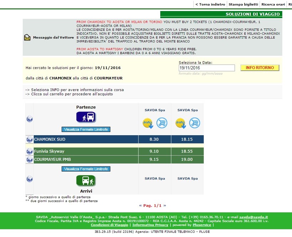Open Info icon for the 8.30 departure
292x237 pixels.
(148, 123)
